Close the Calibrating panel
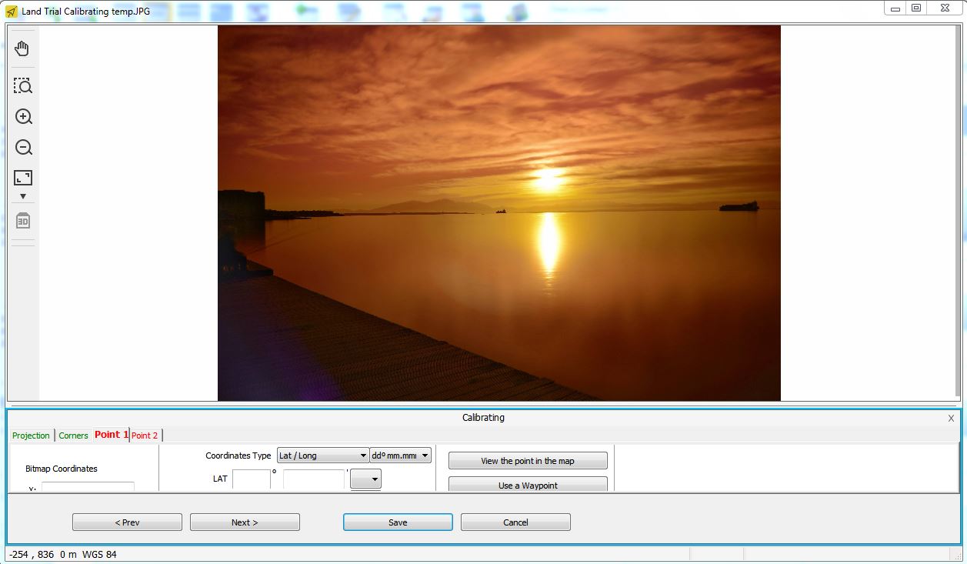The image size is (967, 564). click(951, 419)
